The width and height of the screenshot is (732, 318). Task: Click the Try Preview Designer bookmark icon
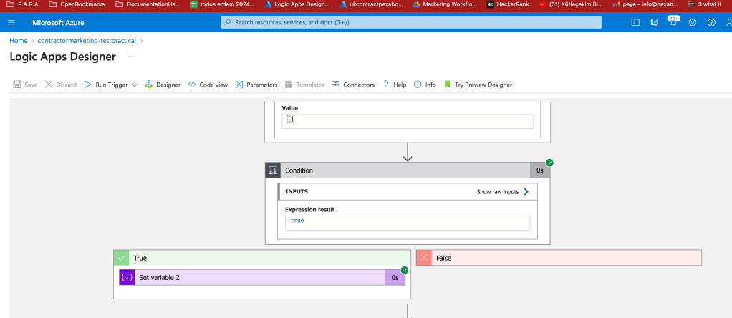click(x=447, y=85)
